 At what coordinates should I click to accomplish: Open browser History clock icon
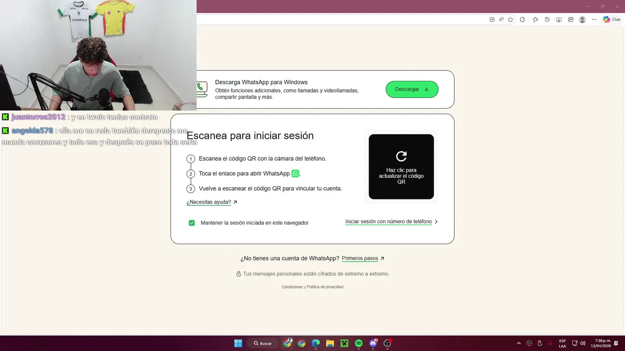(547, 19)
